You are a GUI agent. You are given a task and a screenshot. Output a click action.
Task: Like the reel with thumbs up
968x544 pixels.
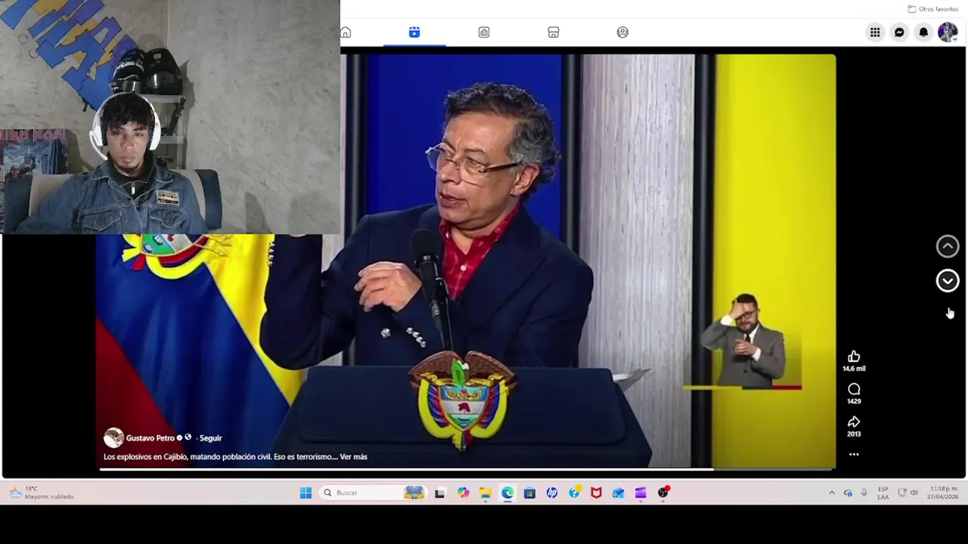854,357
